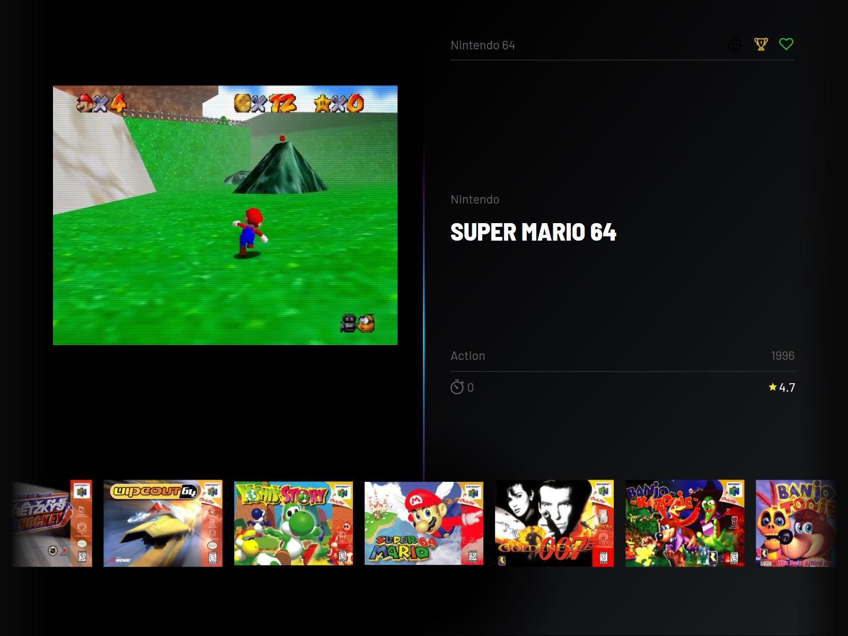Viewport: 848px width, 636px height.
Task: Click the yellow rating star icon
Action: [x=773, y=387]
